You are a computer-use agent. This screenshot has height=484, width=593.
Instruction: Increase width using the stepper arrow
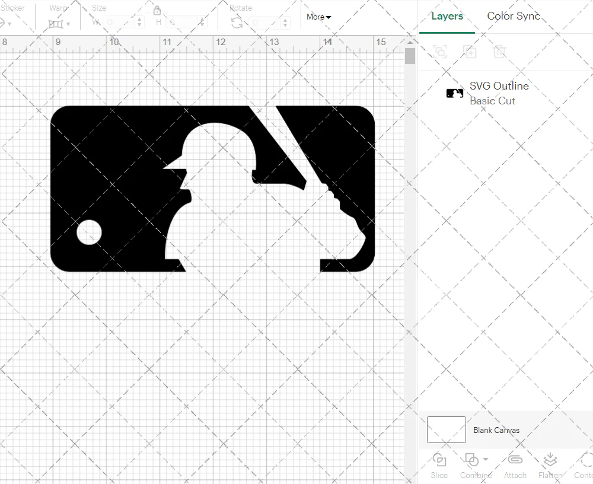click(x=139, y=18)
